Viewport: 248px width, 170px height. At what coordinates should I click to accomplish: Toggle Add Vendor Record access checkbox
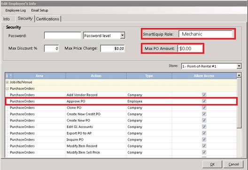pyautogui.click(x=204, y=95)
